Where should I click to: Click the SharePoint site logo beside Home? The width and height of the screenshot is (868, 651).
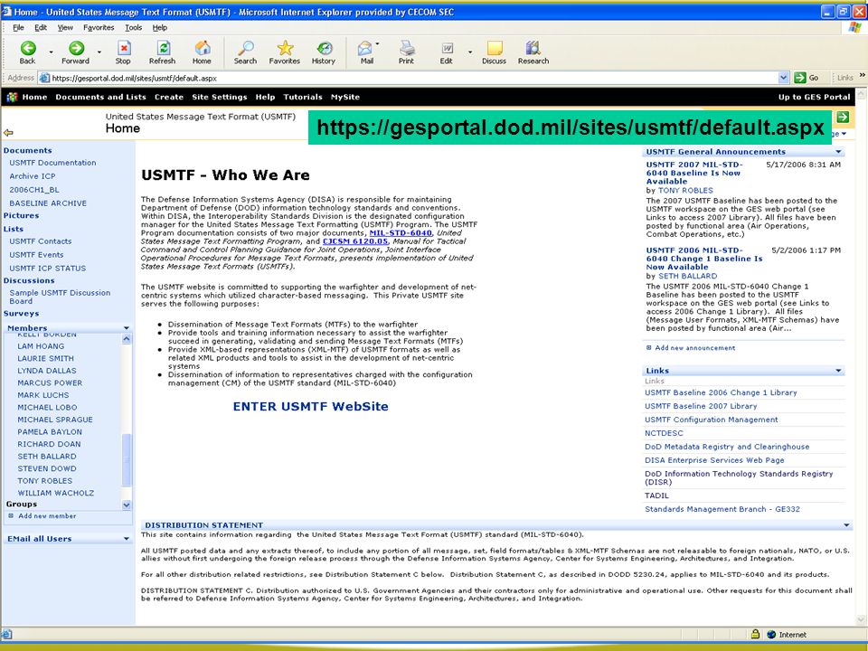pos(12,97)
